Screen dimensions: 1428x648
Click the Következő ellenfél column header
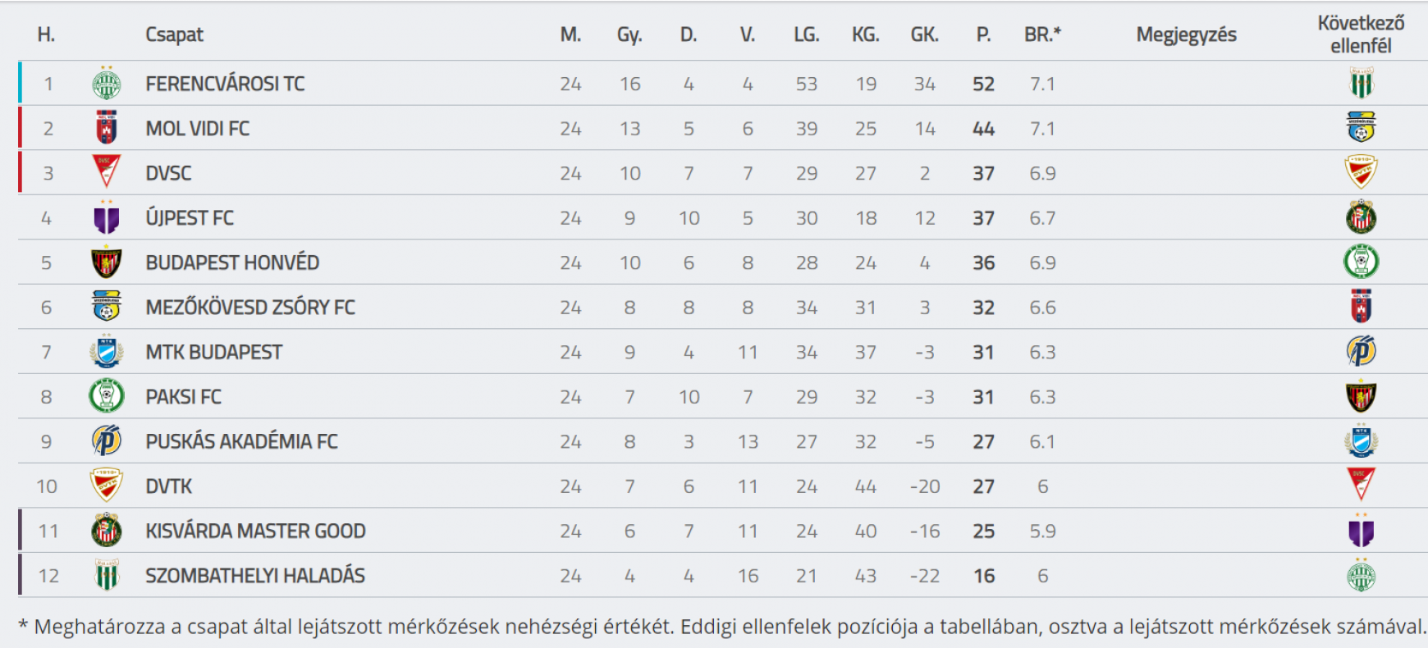1361,34
